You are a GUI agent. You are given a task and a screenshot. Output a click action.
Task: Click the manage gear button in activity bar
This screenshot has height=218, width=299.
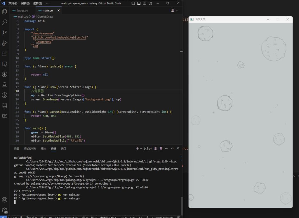5,210
